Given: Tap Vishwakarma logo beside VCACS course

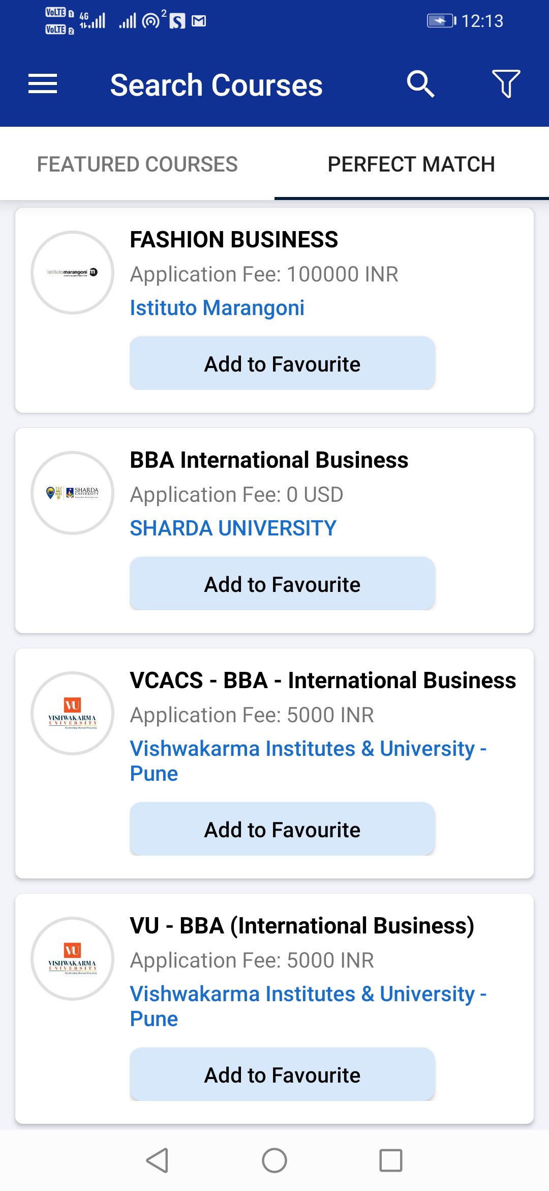Looking at the screenshot, I should click(73, 713).
